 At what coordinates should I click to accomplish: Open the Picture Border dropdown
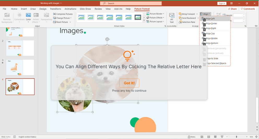[x=155, y=14]
